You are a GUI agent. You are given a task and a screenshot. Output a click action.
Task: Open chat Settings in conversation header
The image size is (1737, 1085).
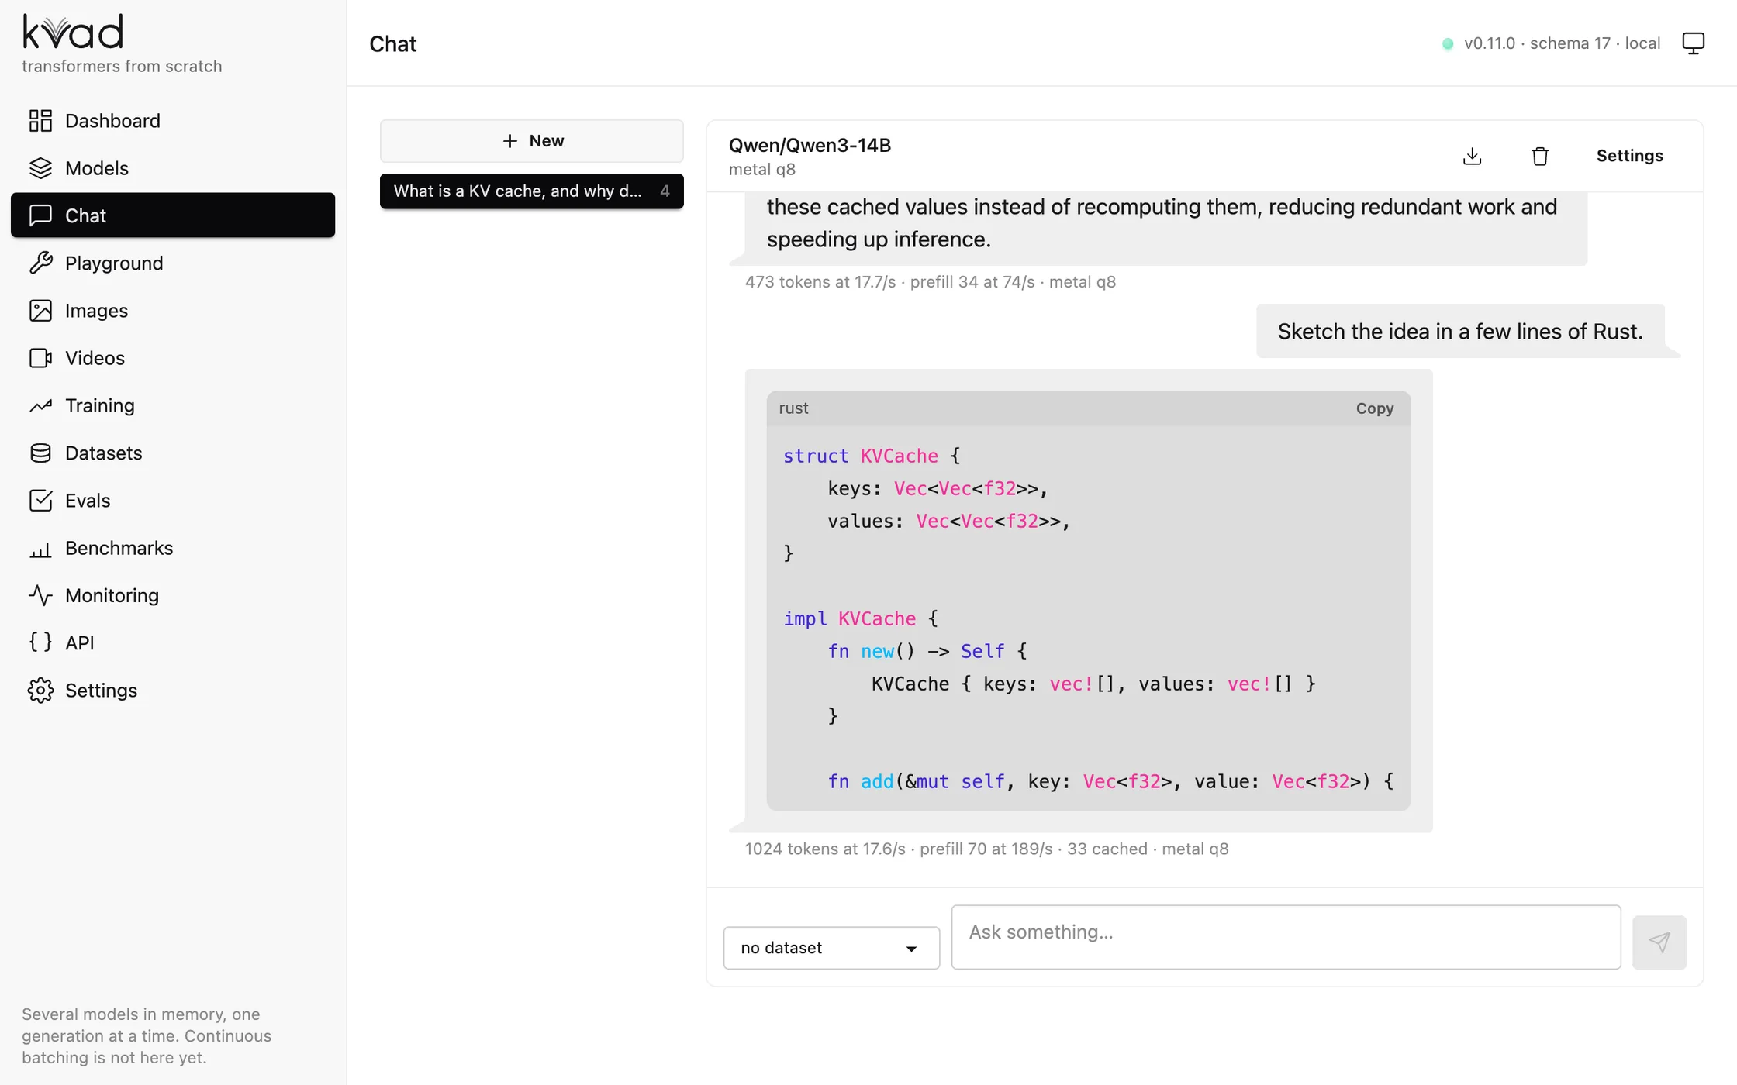(1629, 156)
